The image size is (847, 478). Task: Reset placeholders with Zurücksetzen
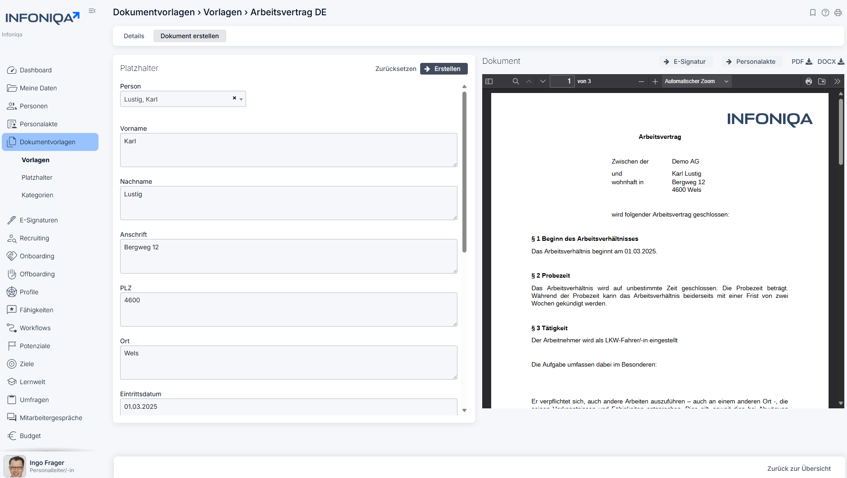396,69
